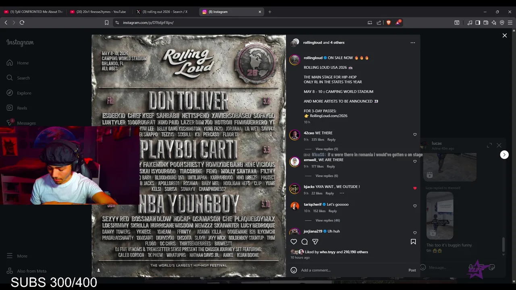The width and height of the screenshot is (516, 290).
Task: Open rollingloud profile in post header
Action: 312,42
